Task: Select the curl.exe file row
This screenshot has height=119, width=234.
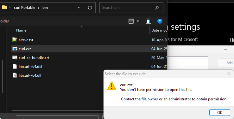Action: point(89,49)
